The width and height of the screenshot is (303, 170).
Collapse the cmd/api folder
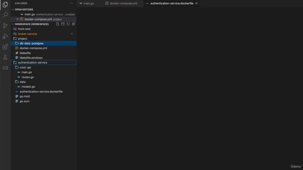tap(44, 68)
